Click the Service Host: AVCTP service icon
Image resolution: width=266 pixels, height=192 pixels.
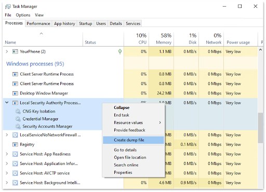[15, 173]
